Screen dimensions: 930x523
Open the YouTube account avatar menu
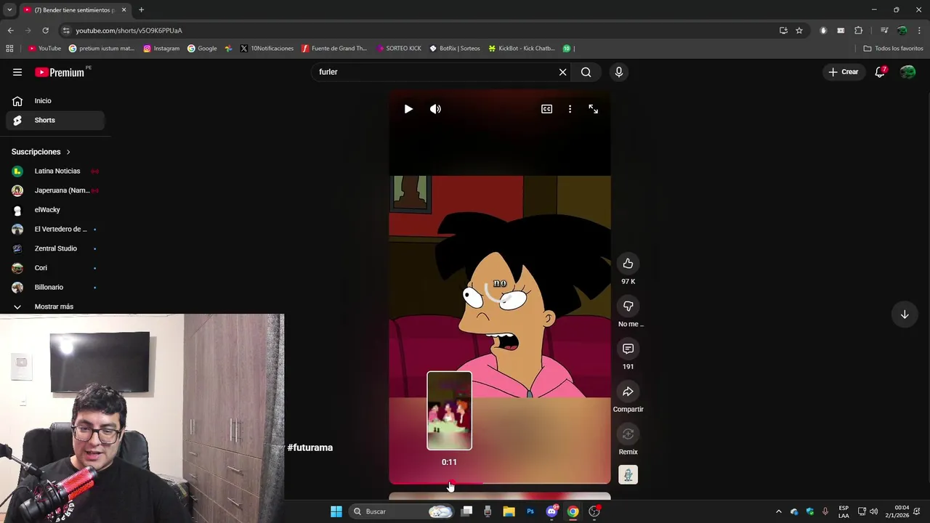click(907, 72)
